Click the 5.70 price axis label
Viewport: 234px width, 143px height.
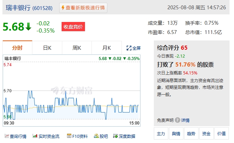(x=8, y=91)
